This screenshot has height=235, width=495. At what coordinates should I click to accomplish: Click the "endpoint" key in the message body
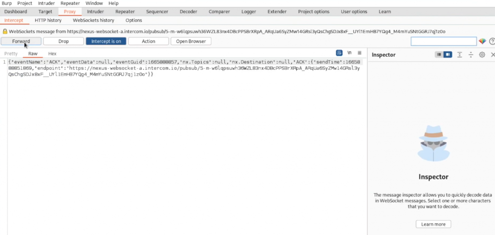50,68
